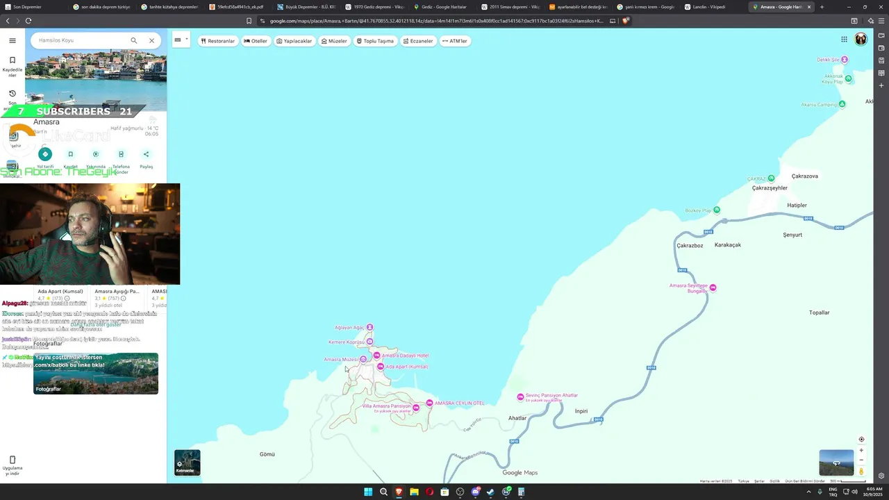Open the Google apps grid

pos(844,40)
